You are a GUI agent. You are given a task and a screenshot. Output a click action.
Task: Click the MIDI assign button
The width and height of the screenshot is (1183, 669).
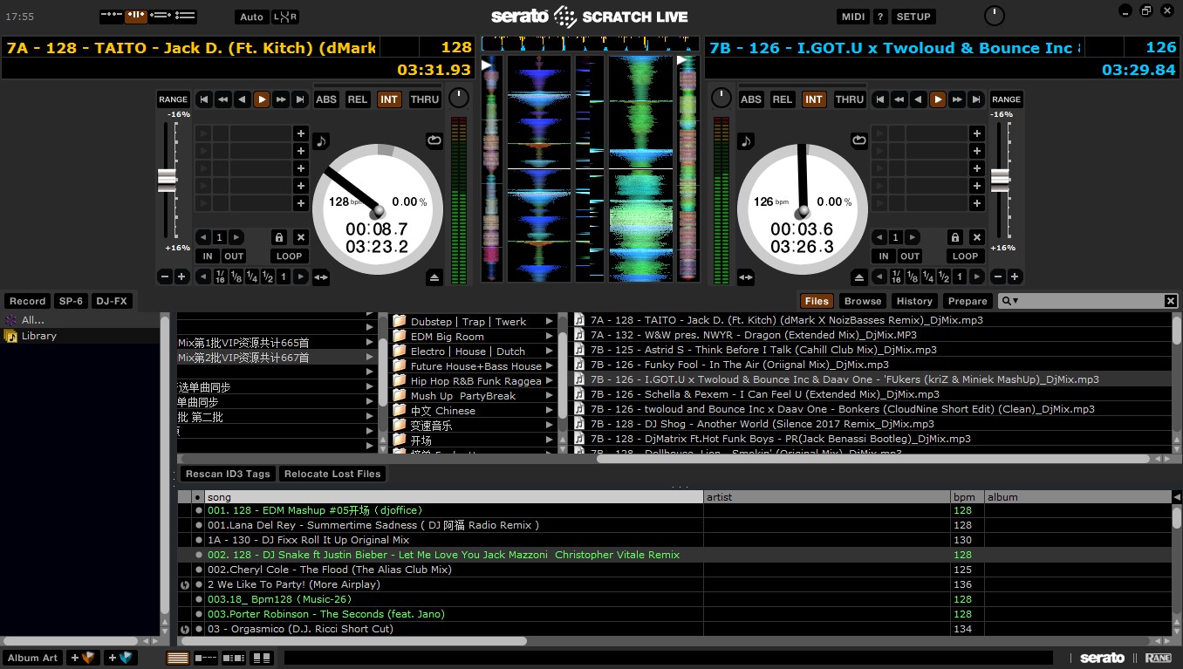pyautogui.click(x=853, y=17)
